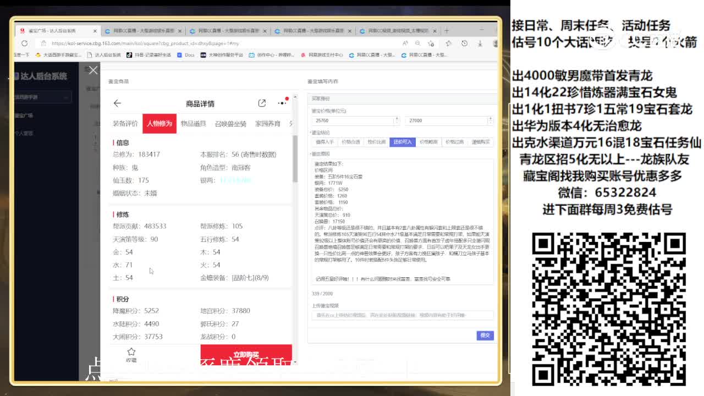Click the 上传鉴宝视频 link input field
This screenshot has height=396, width=704.
403,315
